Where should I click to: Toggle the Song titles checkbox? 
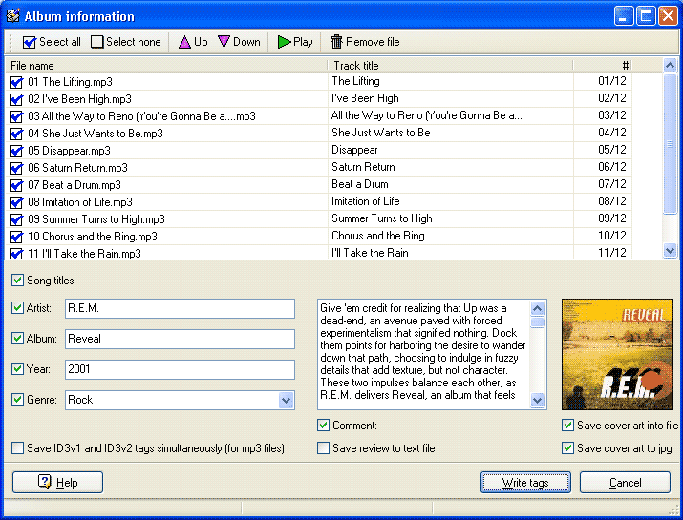tap(17, 281)
